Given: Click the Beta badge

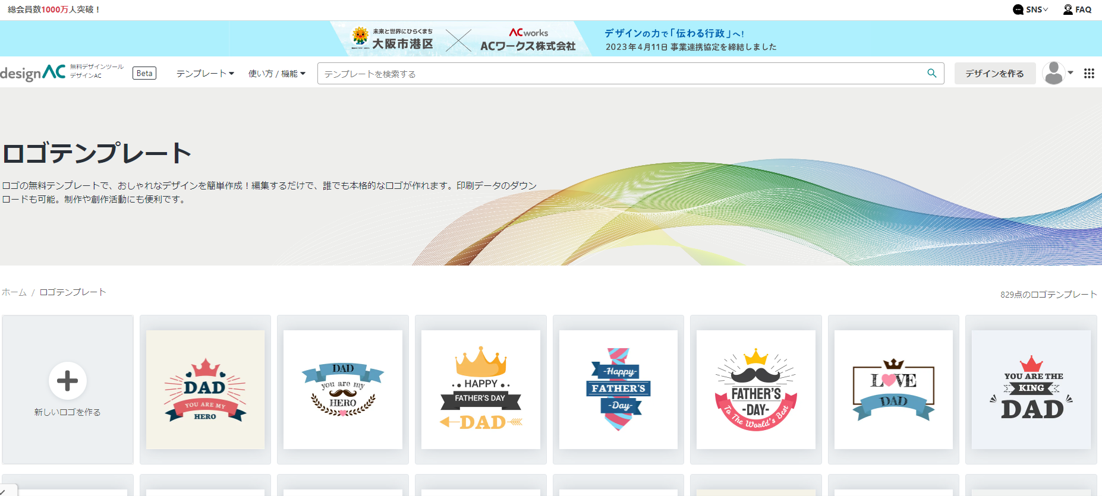Looking at the screenshot, I should point(144,73).
